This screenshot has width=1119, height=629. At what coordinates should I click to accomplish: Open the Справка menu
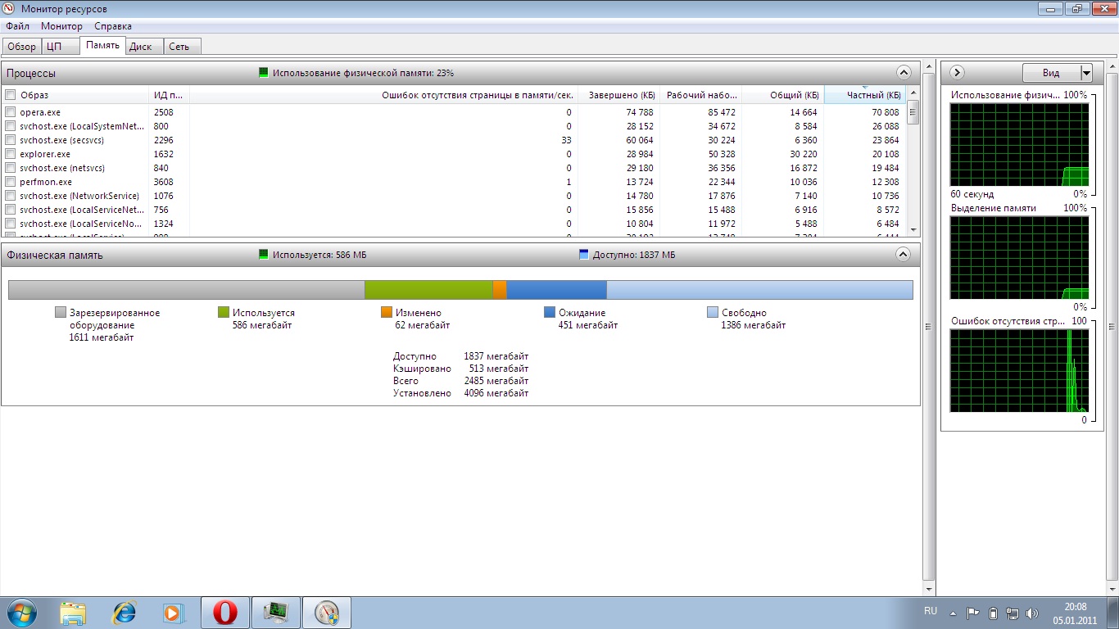113,26
